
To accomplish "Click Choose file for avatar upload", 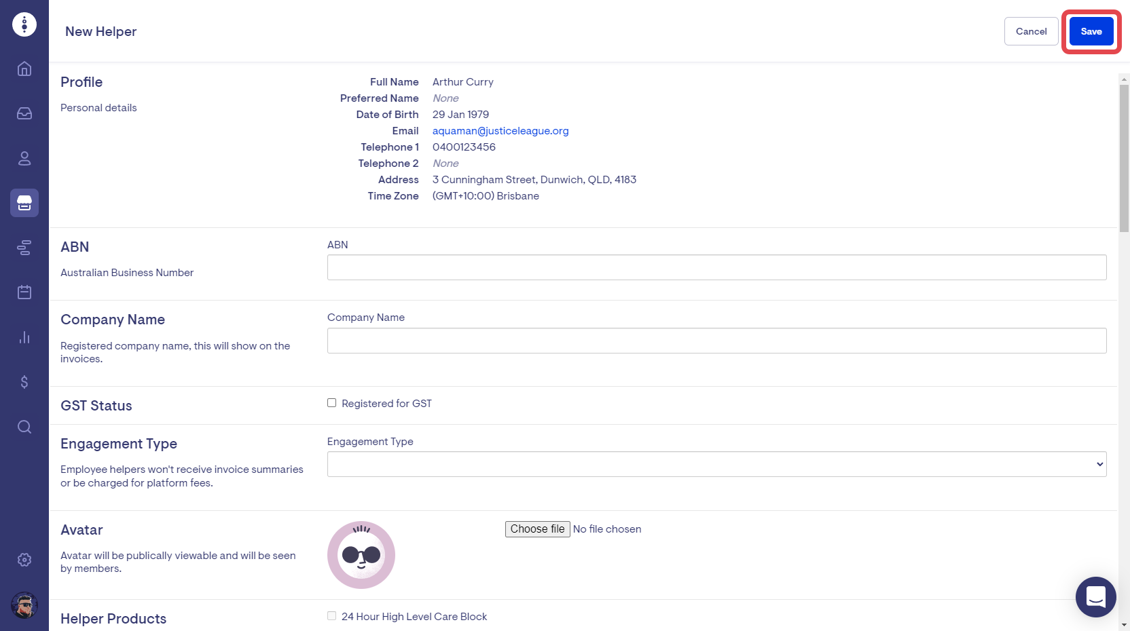I will coord(537,529).
